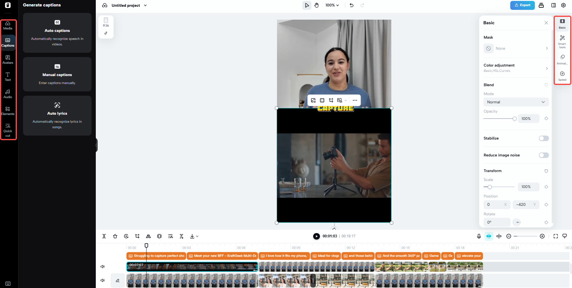Mute the lower video track

click(103, 280)
